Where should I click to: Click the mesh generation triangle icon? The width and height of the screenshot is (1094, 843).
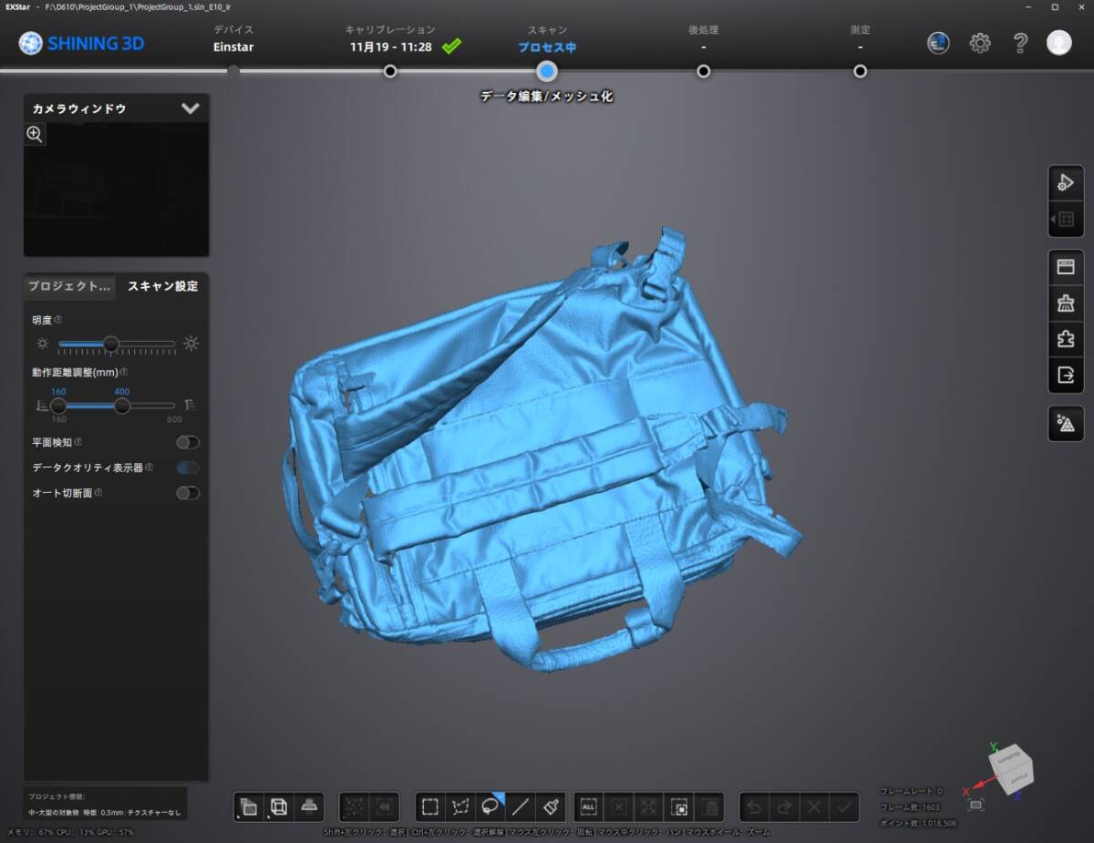[x=1065, y=424]
